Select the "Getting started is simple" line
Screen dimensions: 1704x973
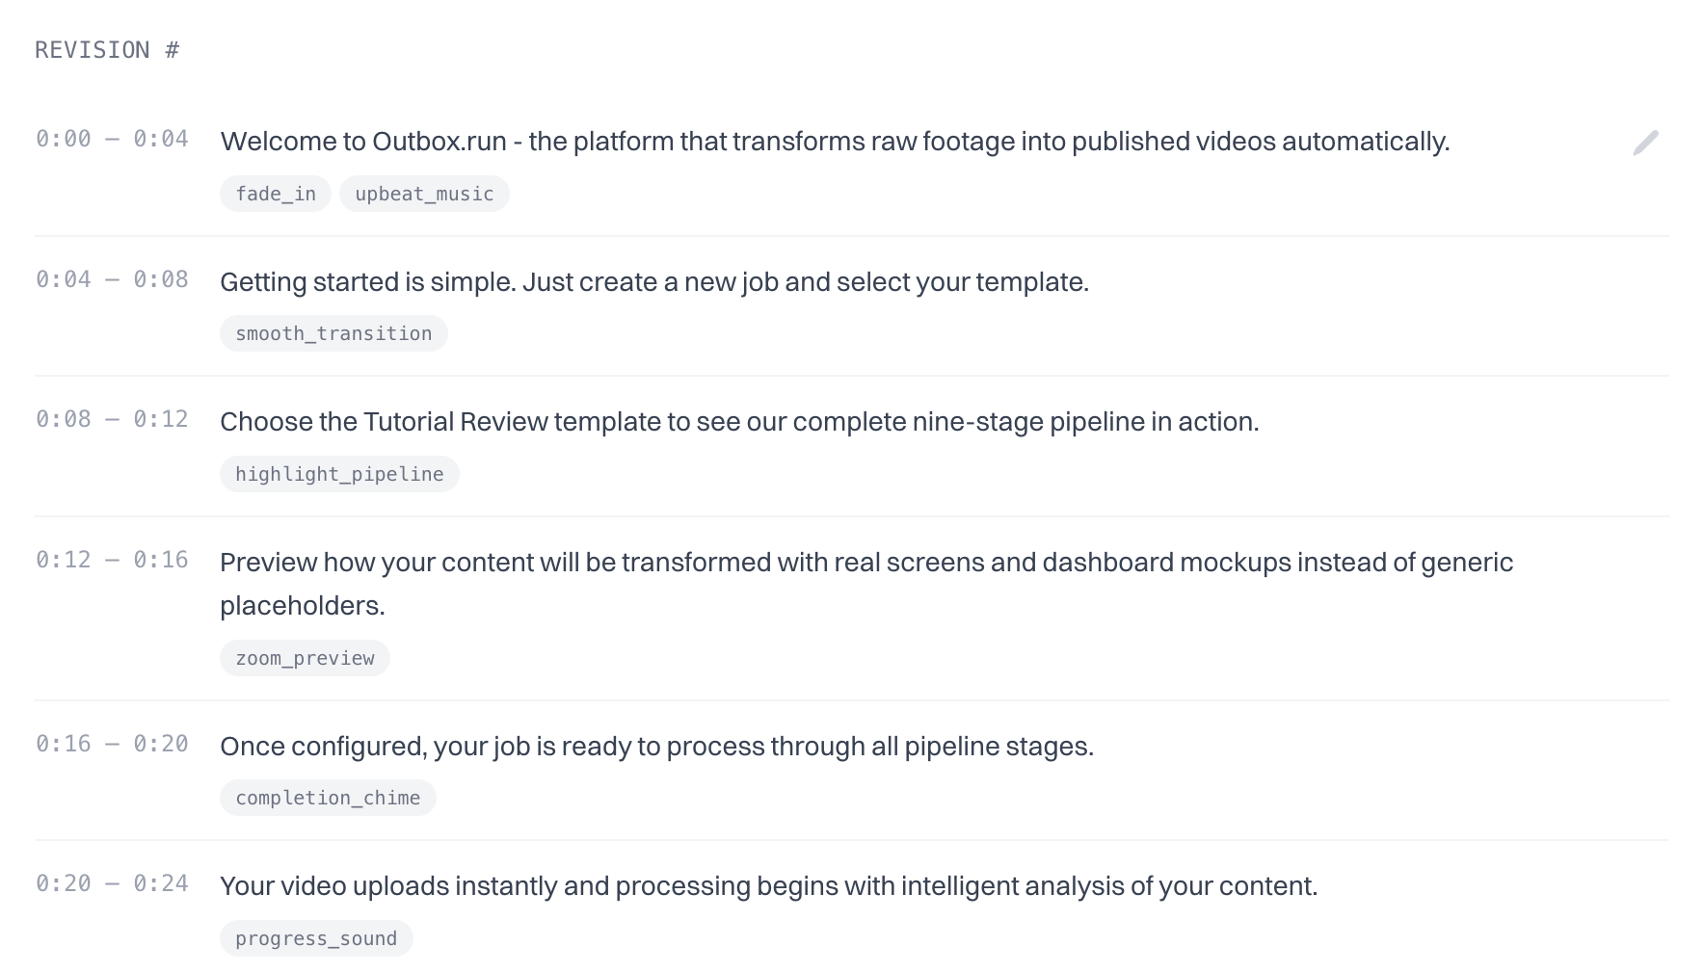654,282
